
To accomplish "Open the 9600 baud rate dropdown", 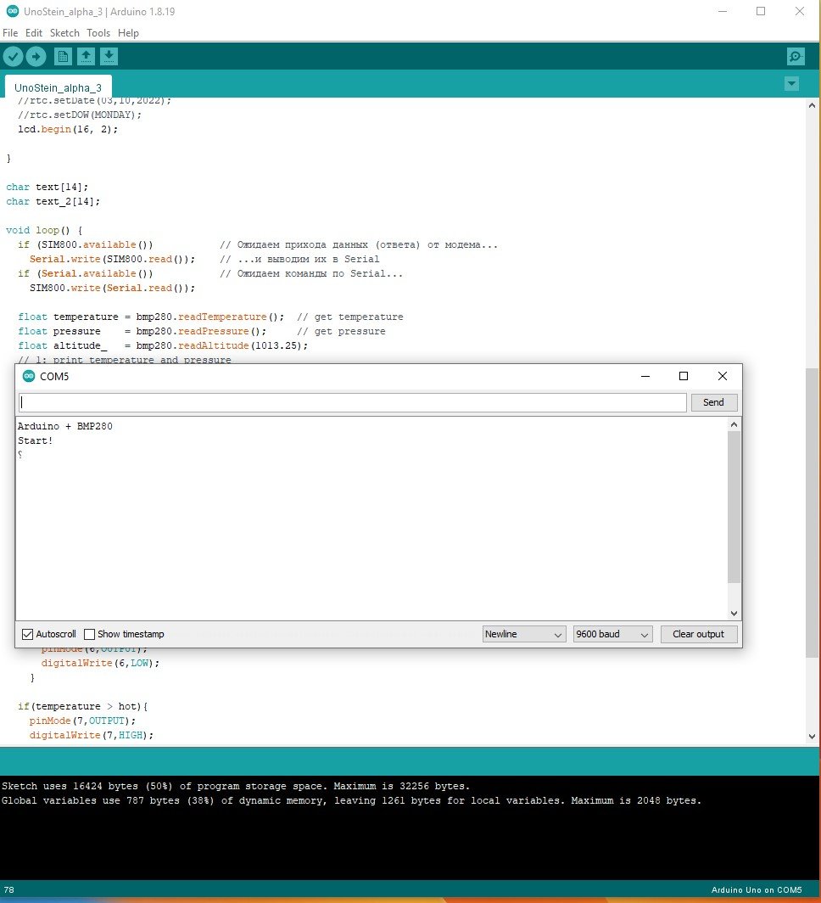I will click(612, 634).
